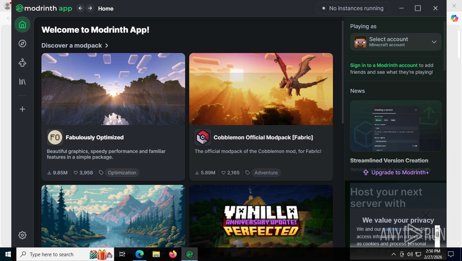
Task: Expand the Select account dropdown
Action: [396, 42]
